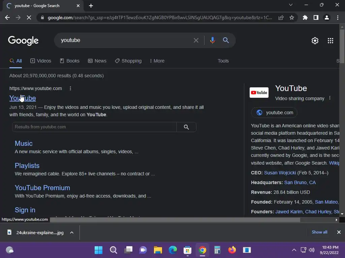The width and height of the screenshot is (345, 258).
Task: Click the 'Results from youtube.com' search field
Action: coord(94,127)
